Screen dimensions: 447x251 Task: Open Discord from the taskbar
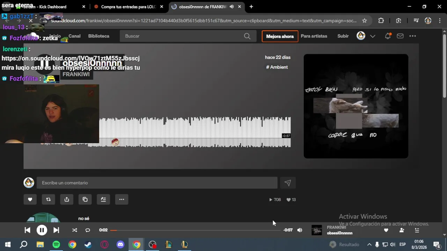(x=120, y=244)
